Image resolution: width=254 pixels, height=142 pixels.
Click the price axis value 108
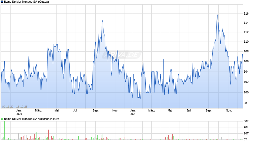click(246, 52)
